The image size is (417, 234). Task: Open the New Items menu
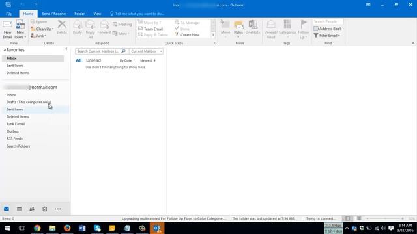pos(20,29)
